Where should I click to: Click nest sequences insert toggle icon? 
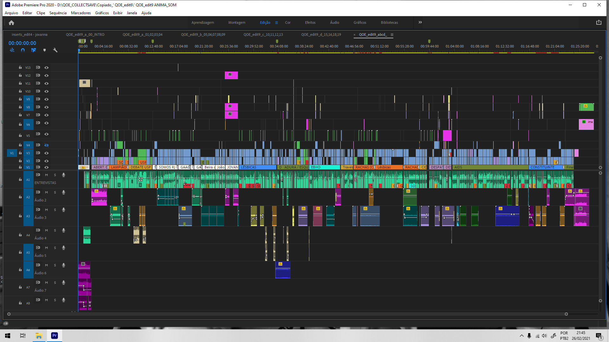pyautogui.click(x=12, y=50)
